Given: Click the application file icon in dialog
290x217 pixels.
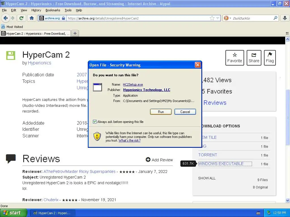Looking at the screenshot, I should (x=97, y=87).
